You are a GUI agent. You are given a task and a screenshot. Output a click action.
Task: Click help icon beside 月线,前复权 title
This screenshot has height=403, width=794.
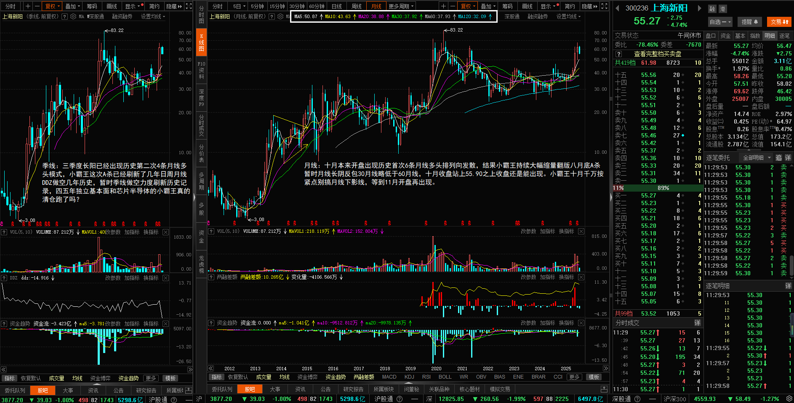point(272,16)
